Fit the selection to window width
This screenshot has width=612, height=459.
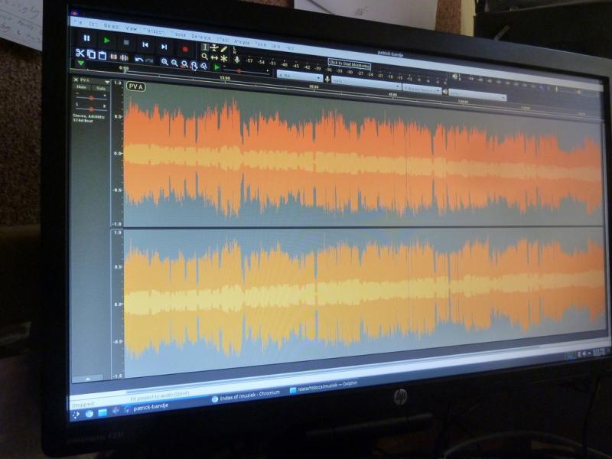(x=184, y=64)
